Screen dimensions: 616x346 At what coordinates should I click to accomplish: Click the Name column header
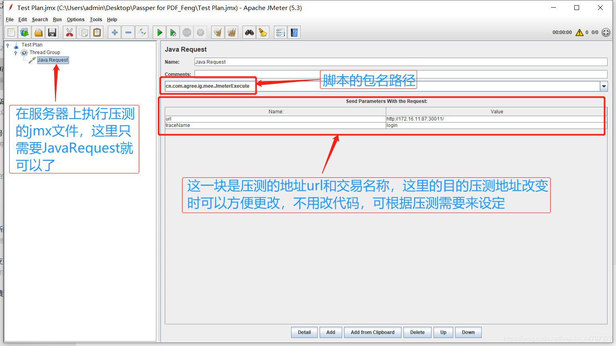coord(276,112)
